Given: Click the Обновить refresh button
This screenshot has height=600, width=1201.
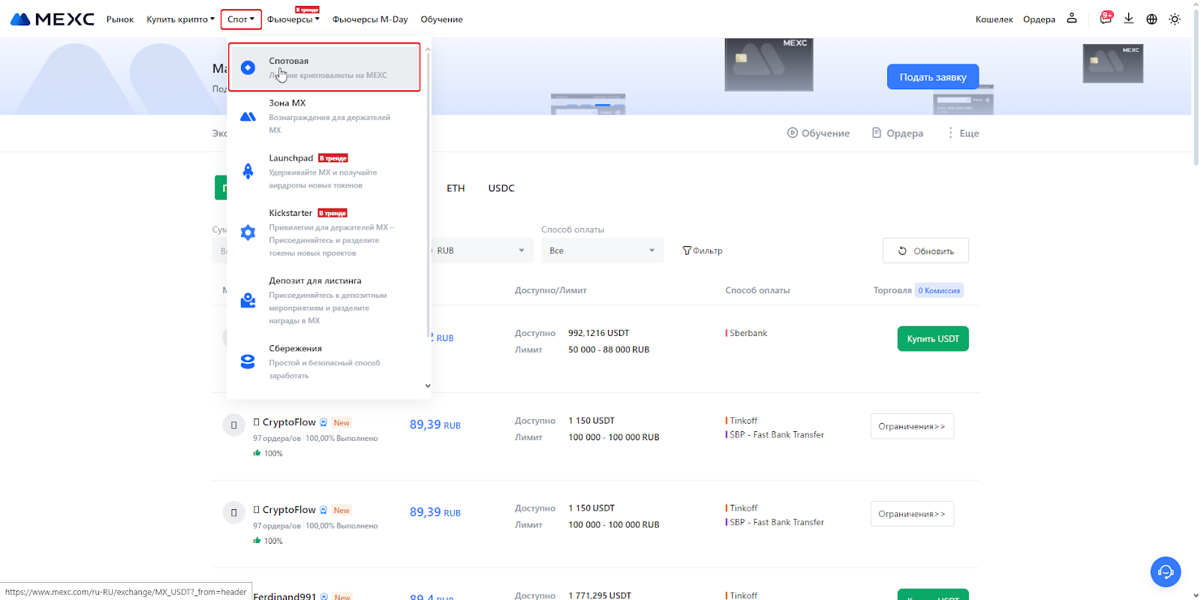Looking at the screenshot, I should pos(926,250).
